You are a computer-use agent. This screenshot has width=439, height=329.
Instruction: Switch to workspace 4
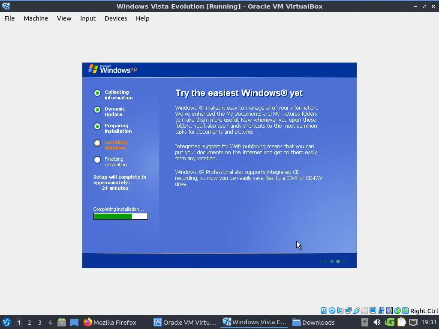click(50, 323)
